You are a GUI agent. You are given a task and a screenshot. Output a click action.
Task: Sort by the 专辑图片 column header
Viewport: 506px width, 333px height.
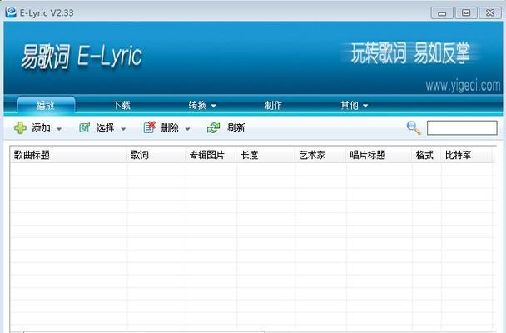click(211, 155)
